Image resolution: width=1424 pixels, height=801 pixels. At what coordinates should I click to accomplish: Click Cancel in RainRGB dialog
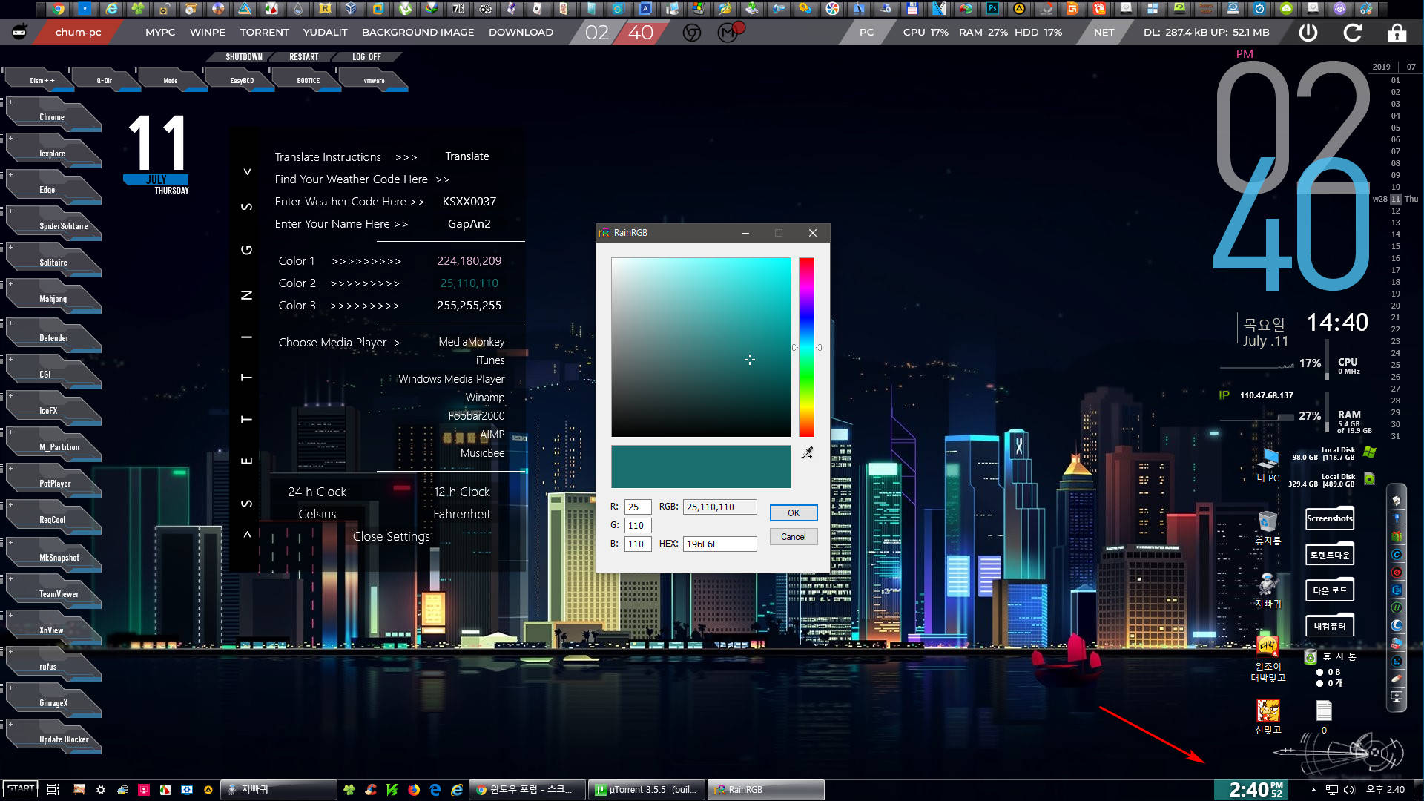coord(793,537)
